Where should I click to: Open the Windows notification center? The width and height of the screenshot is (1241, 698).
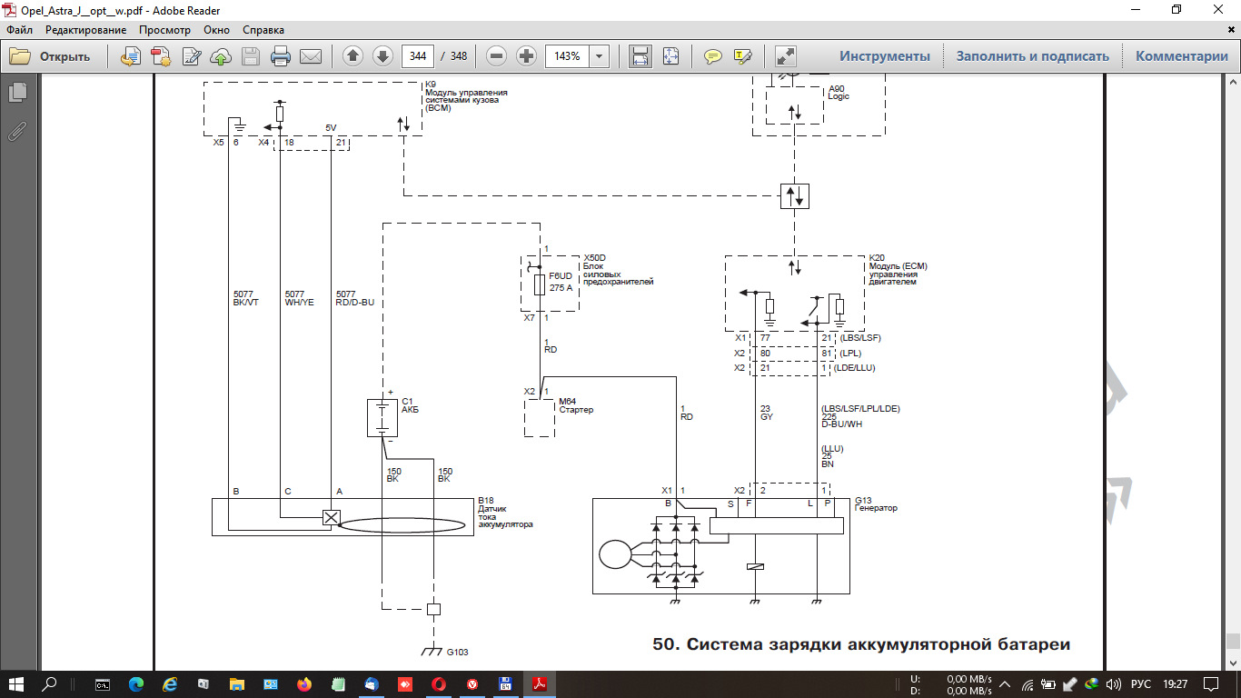(1210, 684)
